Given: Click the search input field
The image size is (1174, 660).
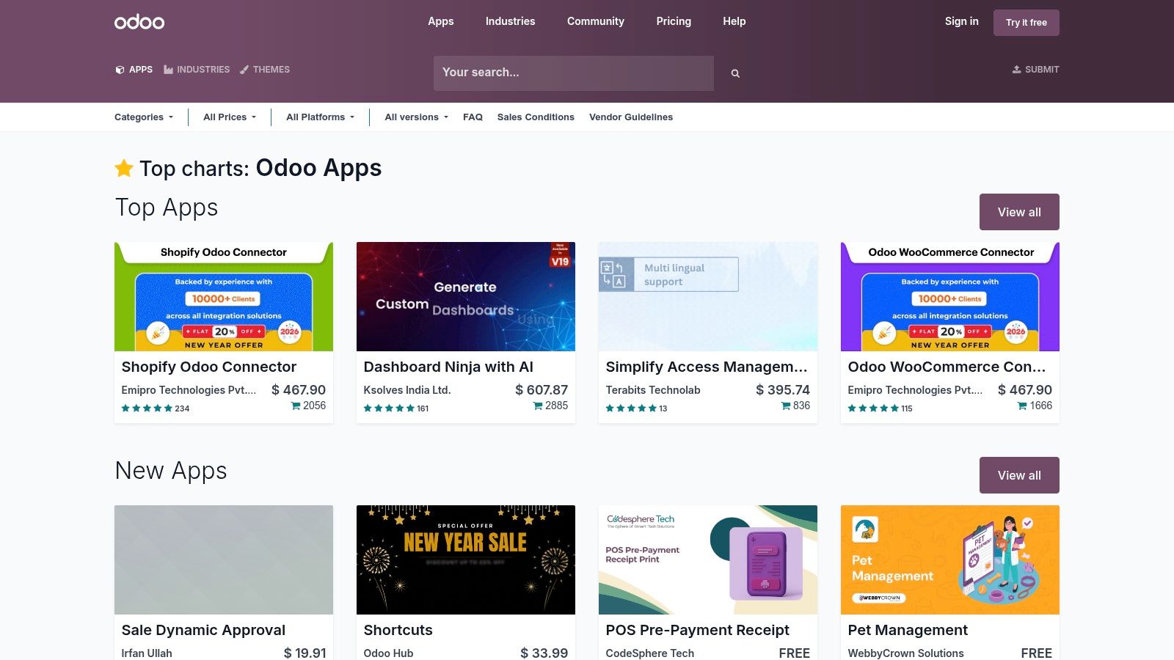Looking at the screenshot, I should coord(572,73).
